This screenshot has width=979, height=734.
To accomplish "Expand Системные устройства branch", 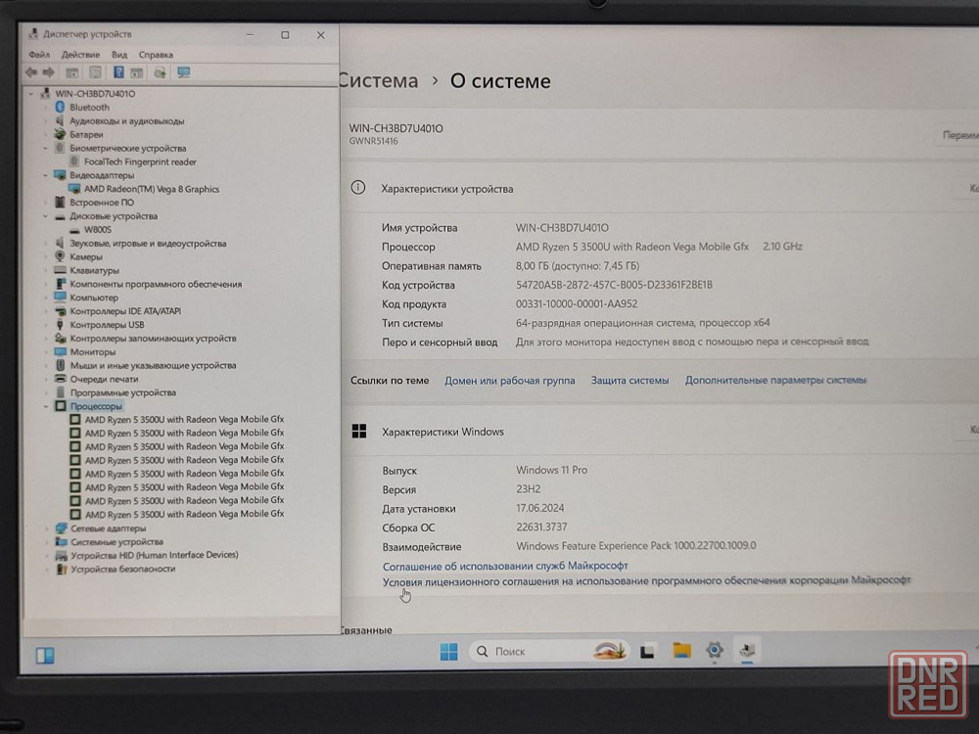I will point(47,542).
